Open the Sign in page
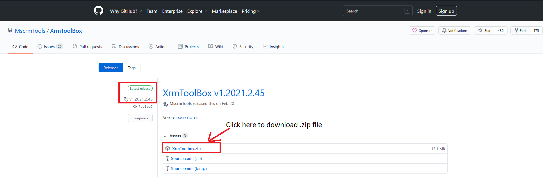This screenshot has height=177, width=543. pyautogui.click(x=424, y=11)
